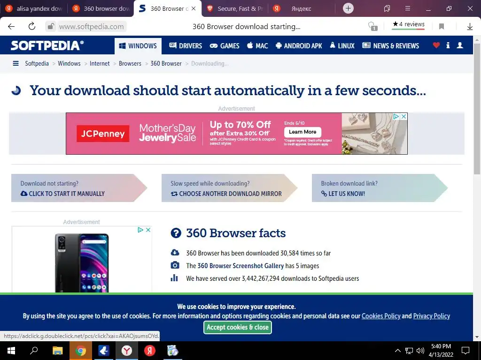Open the browser downloads arrow icon
481x360 pixels.
coord(470,27)
